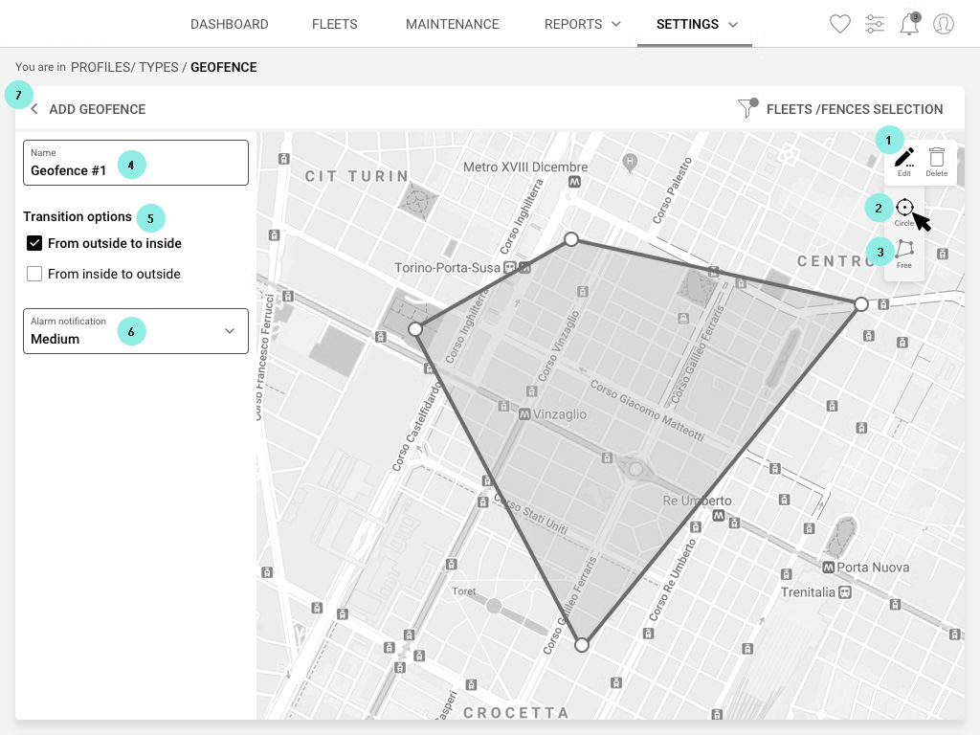Open the Alarm notification dropdown
The height and width of the screenshot is (735, 980).
pos(136,331)
